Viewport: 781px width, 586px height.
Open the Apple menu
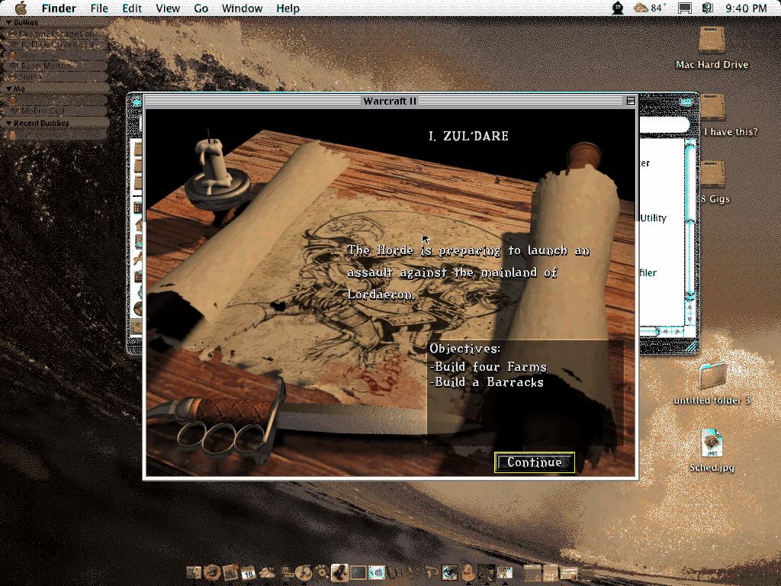coord(21,8)
